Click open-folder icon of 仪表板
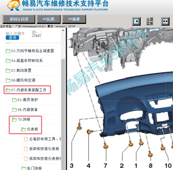173x170 pixels. (x=23, y=129)
